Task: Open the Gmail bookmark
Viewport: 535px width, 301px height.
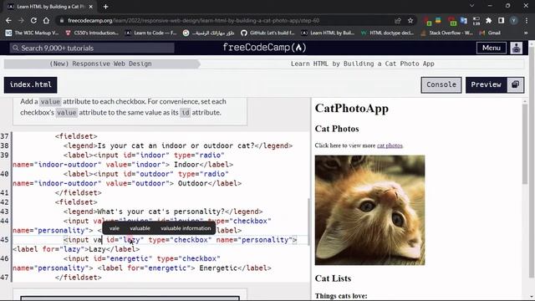Action: (490, 33)
